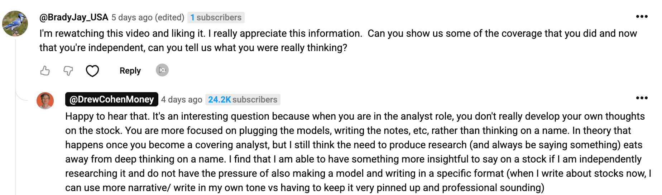662x195 pixels.
Task: Visit the @BradyJay_USA channel name
Action: [74, 17]
